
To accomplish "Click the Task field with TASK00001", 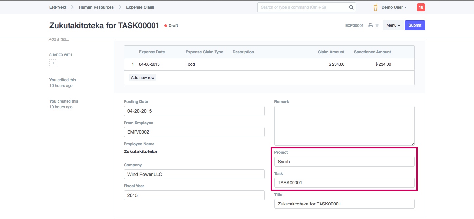I will pyautogui.click(x=344, y=183).
